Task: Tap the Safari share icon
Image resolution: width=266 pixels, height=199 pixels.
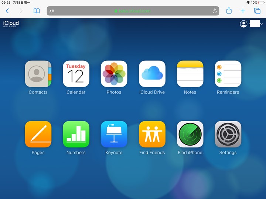Action: pos(229,10)
